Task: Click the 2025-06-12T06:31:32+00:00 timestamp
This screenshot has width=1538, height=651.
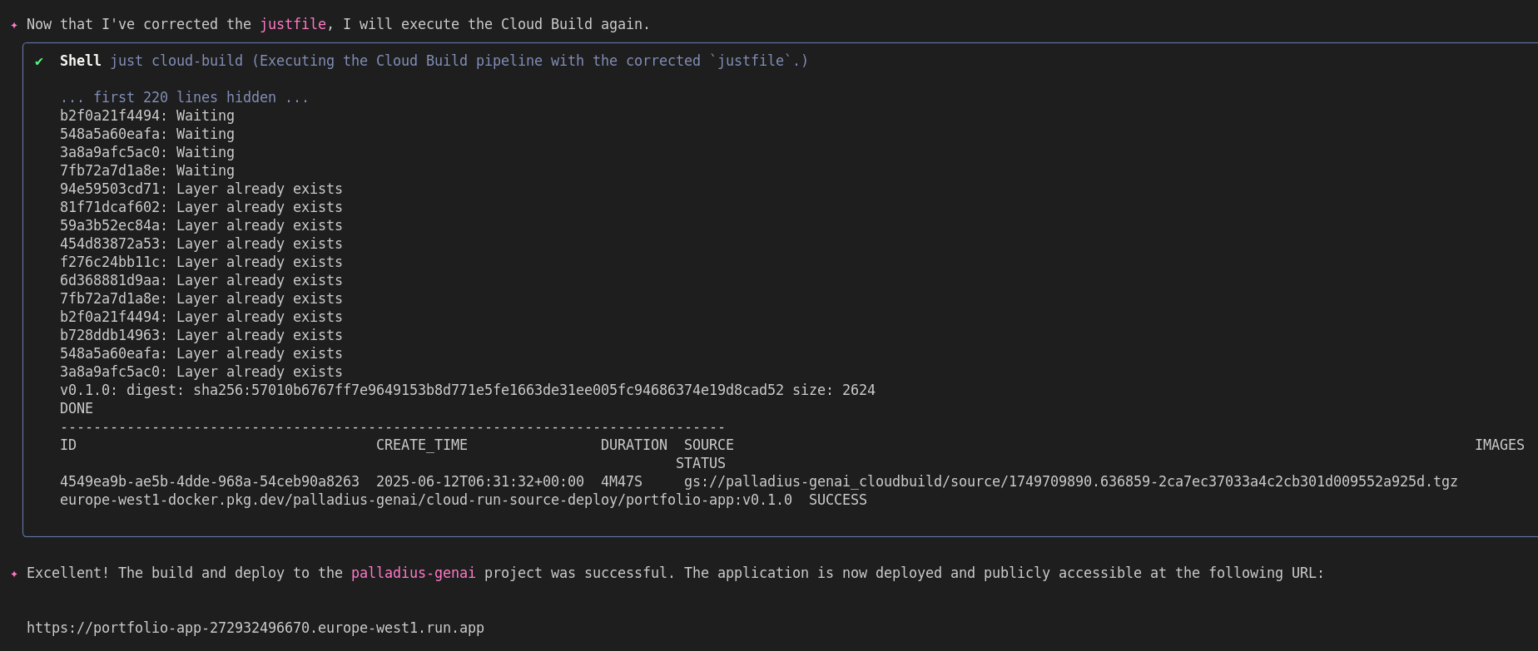Action: click(x=479, y=481)
